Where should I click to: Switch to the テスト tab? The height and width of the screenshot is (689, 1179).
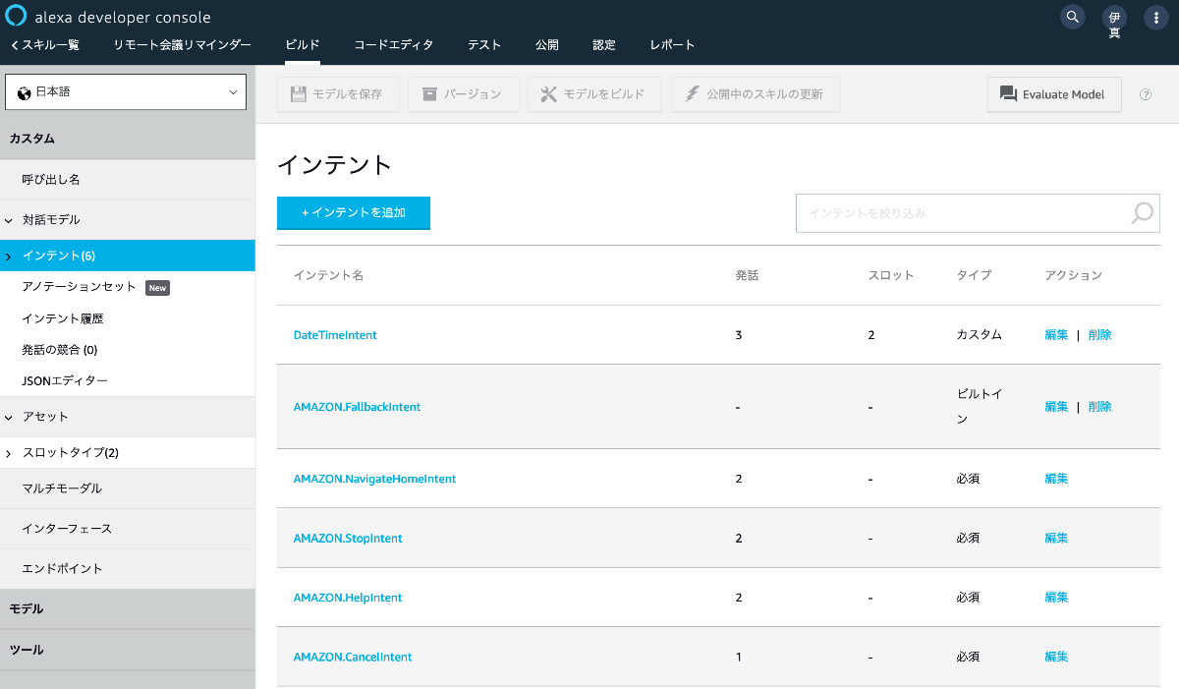point(484,45)
